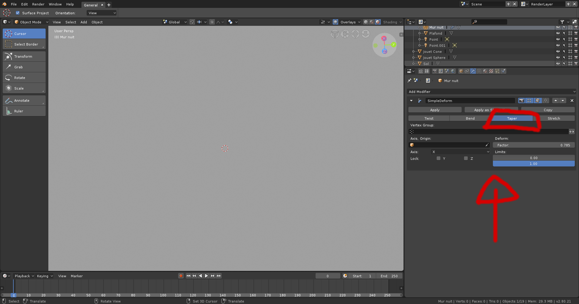Image resolution: width=579 pixels, height=304 pixels.
Task: Open the Render menu
Action: 38,4
